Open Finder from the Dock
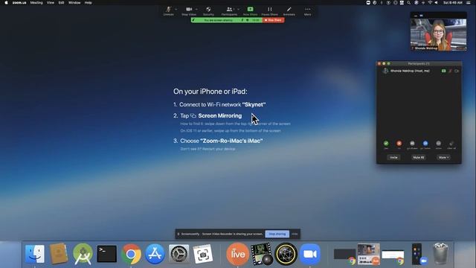This screenshot has width=476, height=268. point(35,254)
